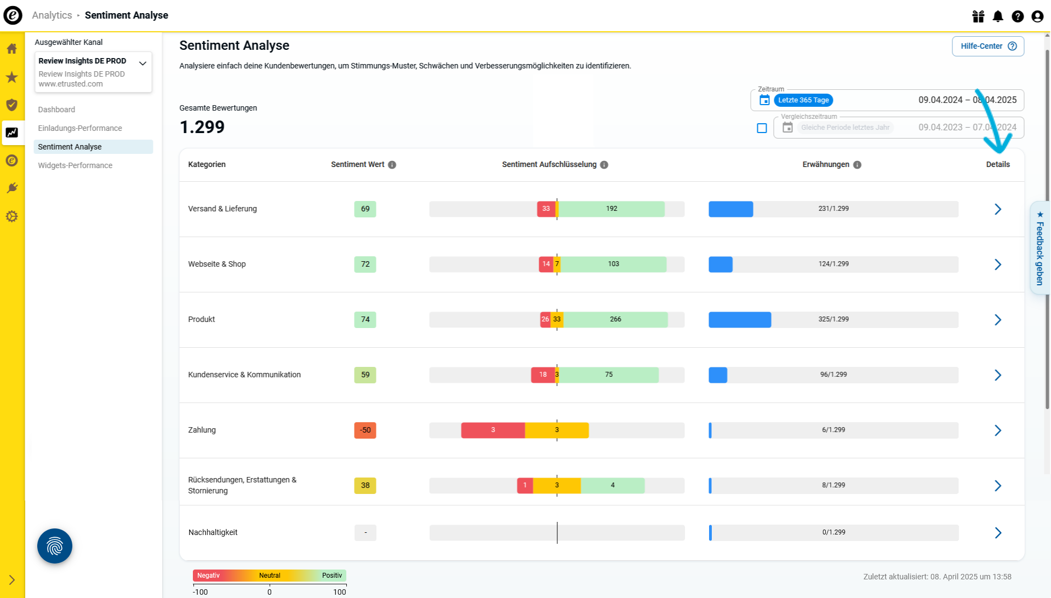The width and height of the screenshot is (1051, 598).
Task: Click the Details column header
Action: [x=998, y=164]
